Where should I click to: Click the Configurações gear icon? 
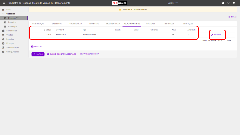pos(3,52)
